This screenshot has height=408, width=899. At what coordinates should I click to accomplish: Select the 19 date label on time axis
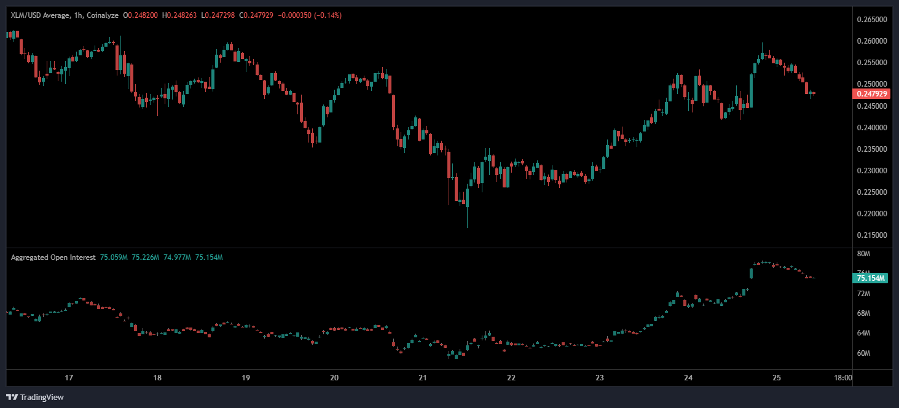click(246, 378)
